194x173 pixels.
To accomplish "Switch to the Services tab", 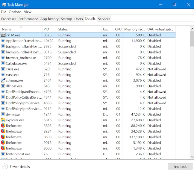I will point(104,19).
